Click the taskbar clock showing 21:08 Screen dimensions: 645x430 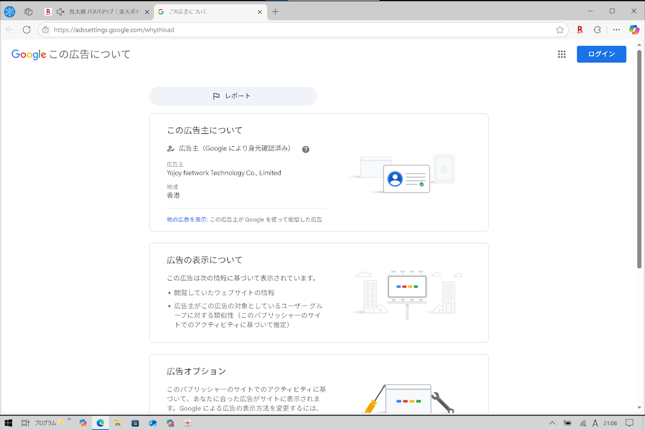point(610,423)
